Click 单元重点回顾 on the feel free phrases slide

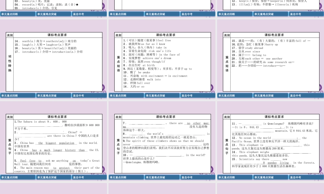click(126, 95)
